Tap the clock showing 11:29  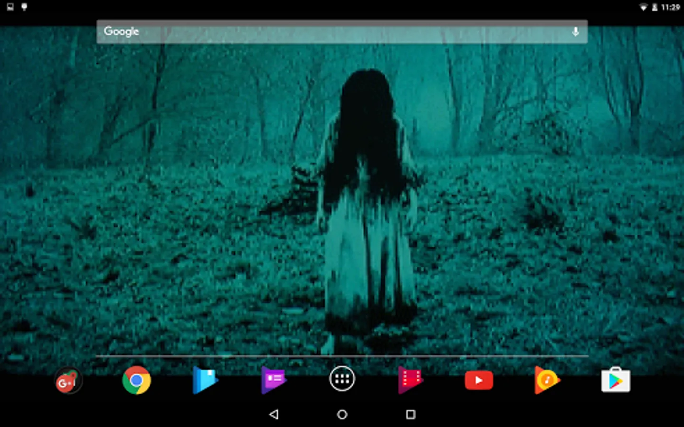point(670,7)
